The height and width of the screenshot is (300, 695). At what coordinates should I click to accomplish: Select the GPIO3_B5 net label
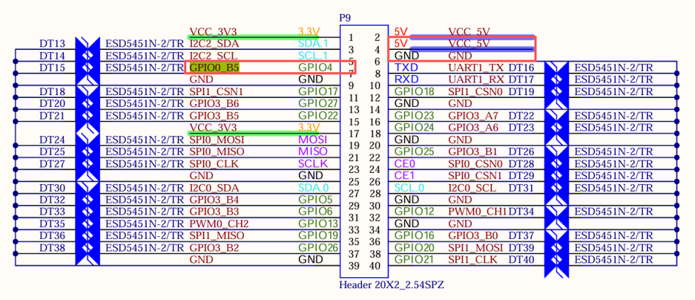pyautogui.click(x=215, y=116)
